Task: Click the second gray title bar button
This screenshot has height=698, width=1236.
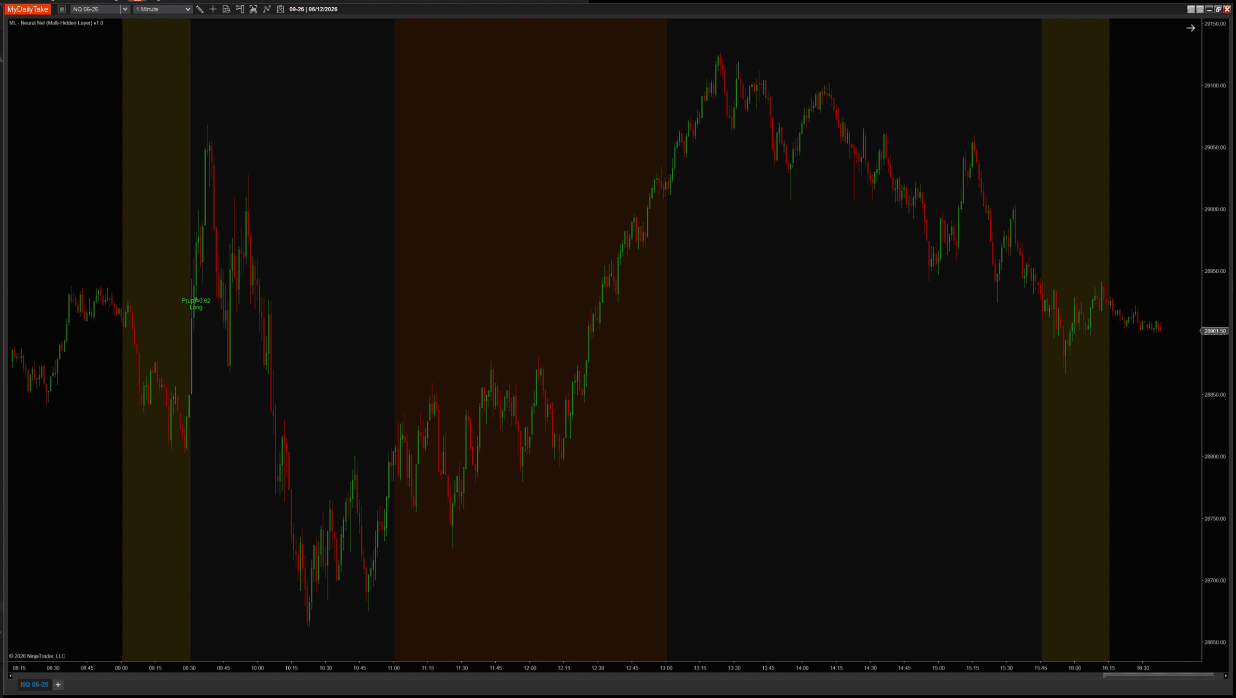Action: coord(1200,9)
